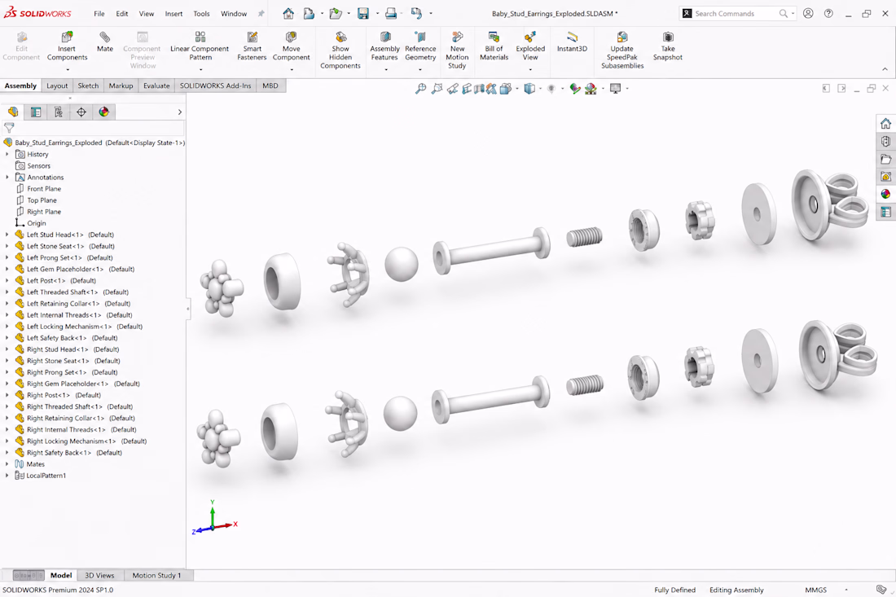Launch New Motion Study

(x=457, y=50)
